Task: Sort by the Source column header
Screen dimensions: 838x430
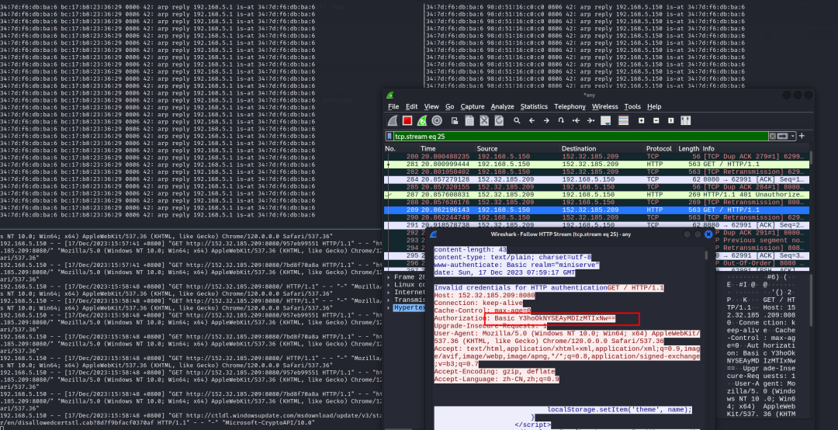Action: (518, 149)
